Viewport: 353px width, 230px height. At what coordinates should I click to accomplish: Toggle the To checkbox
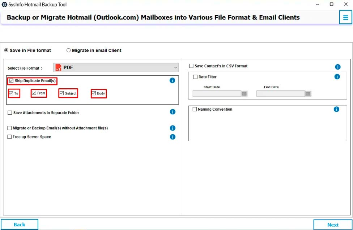click(x=11, y=93)
